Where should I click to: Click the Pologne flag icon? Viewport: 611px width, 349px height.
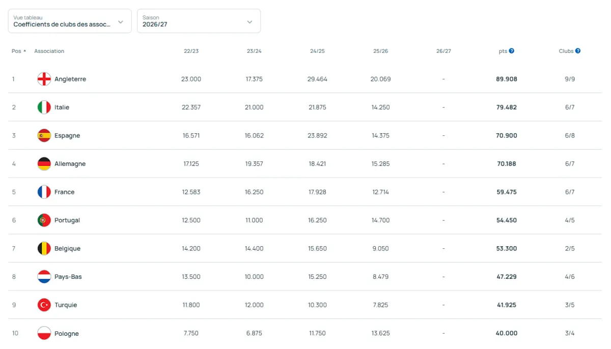pyautogui.click(x=44, y=333)
